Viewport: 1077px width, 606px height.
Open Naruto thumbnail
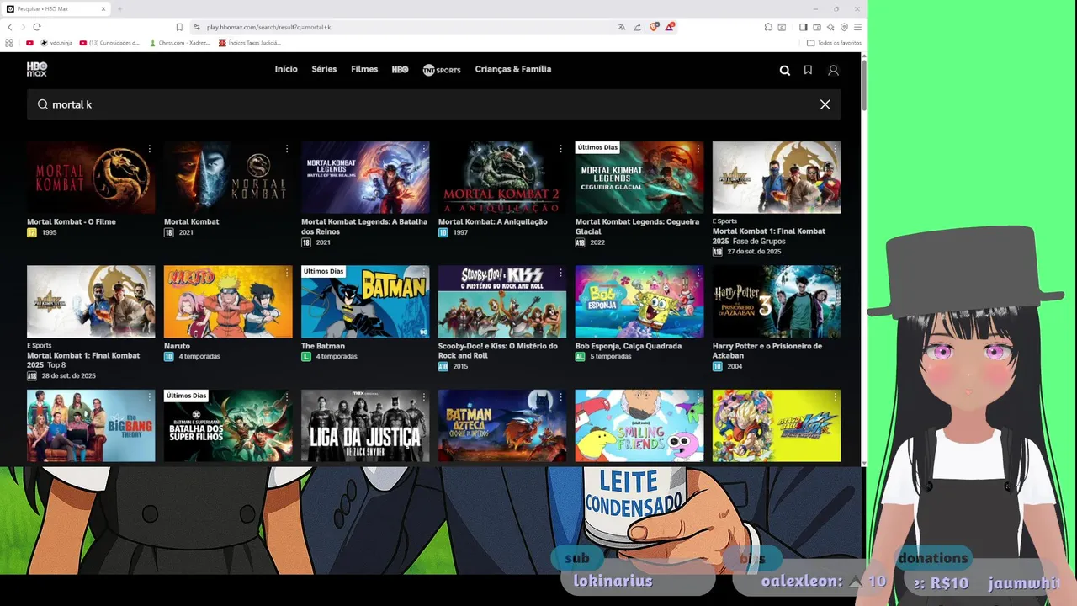pyautogui.click(x=228, y=302)
